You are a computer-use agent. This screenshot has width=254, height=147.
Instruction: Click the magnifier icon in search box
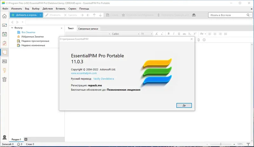pyautogui.click(x=248, y=15)
